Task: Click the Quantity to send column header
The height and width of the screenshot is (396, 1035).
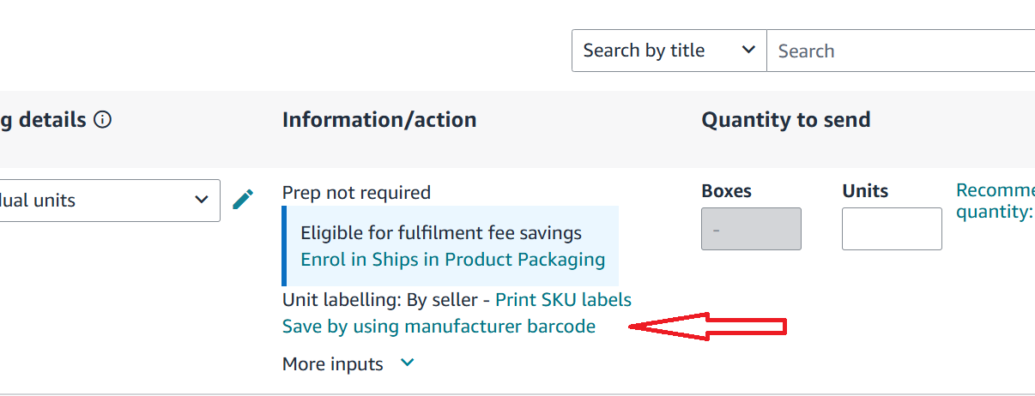Action: click(786, 120)
